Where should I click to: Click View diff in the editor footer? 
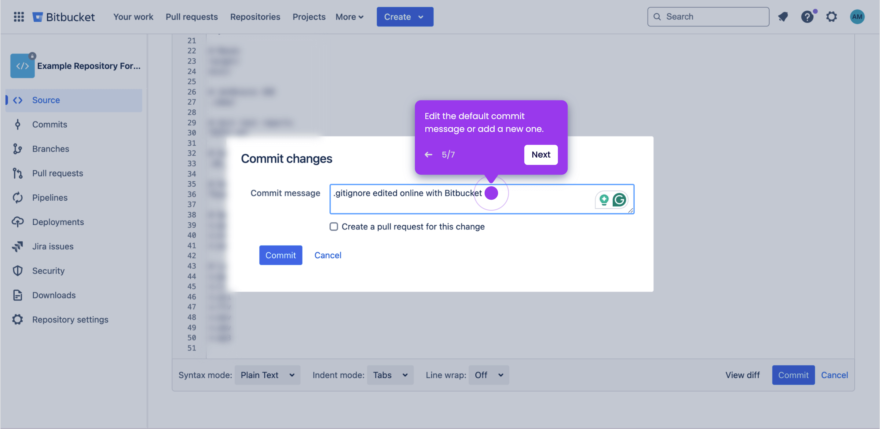click(x=742, y=375)
